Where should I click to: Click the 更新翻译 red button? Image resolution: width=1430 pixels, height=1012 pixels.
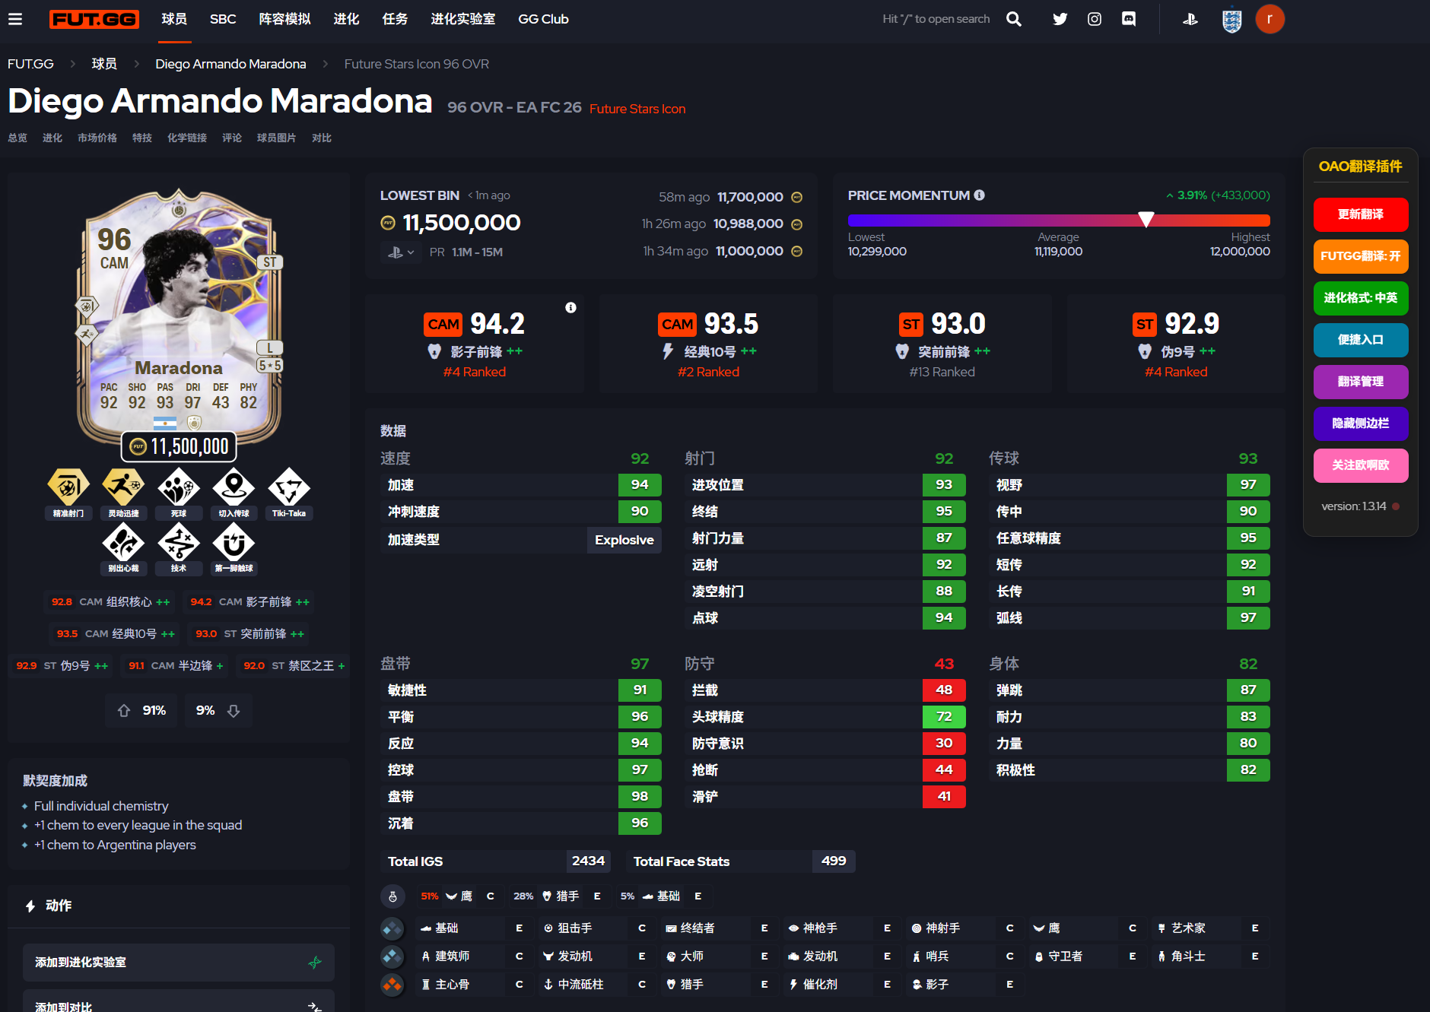click(1360, 214)
